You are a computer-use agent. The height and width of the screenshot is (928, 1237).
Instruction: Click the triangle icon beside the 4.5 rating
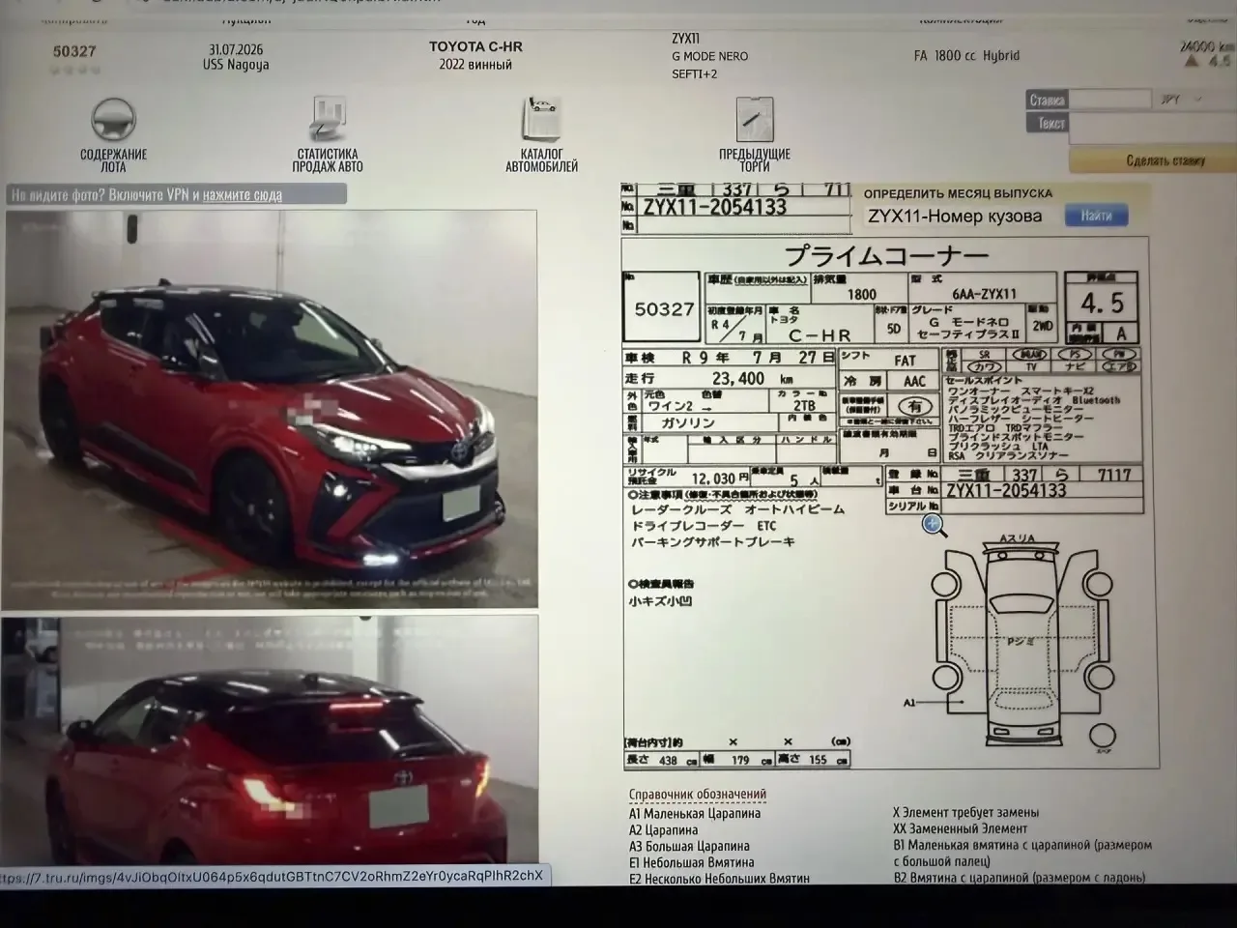click(1192, 62)
